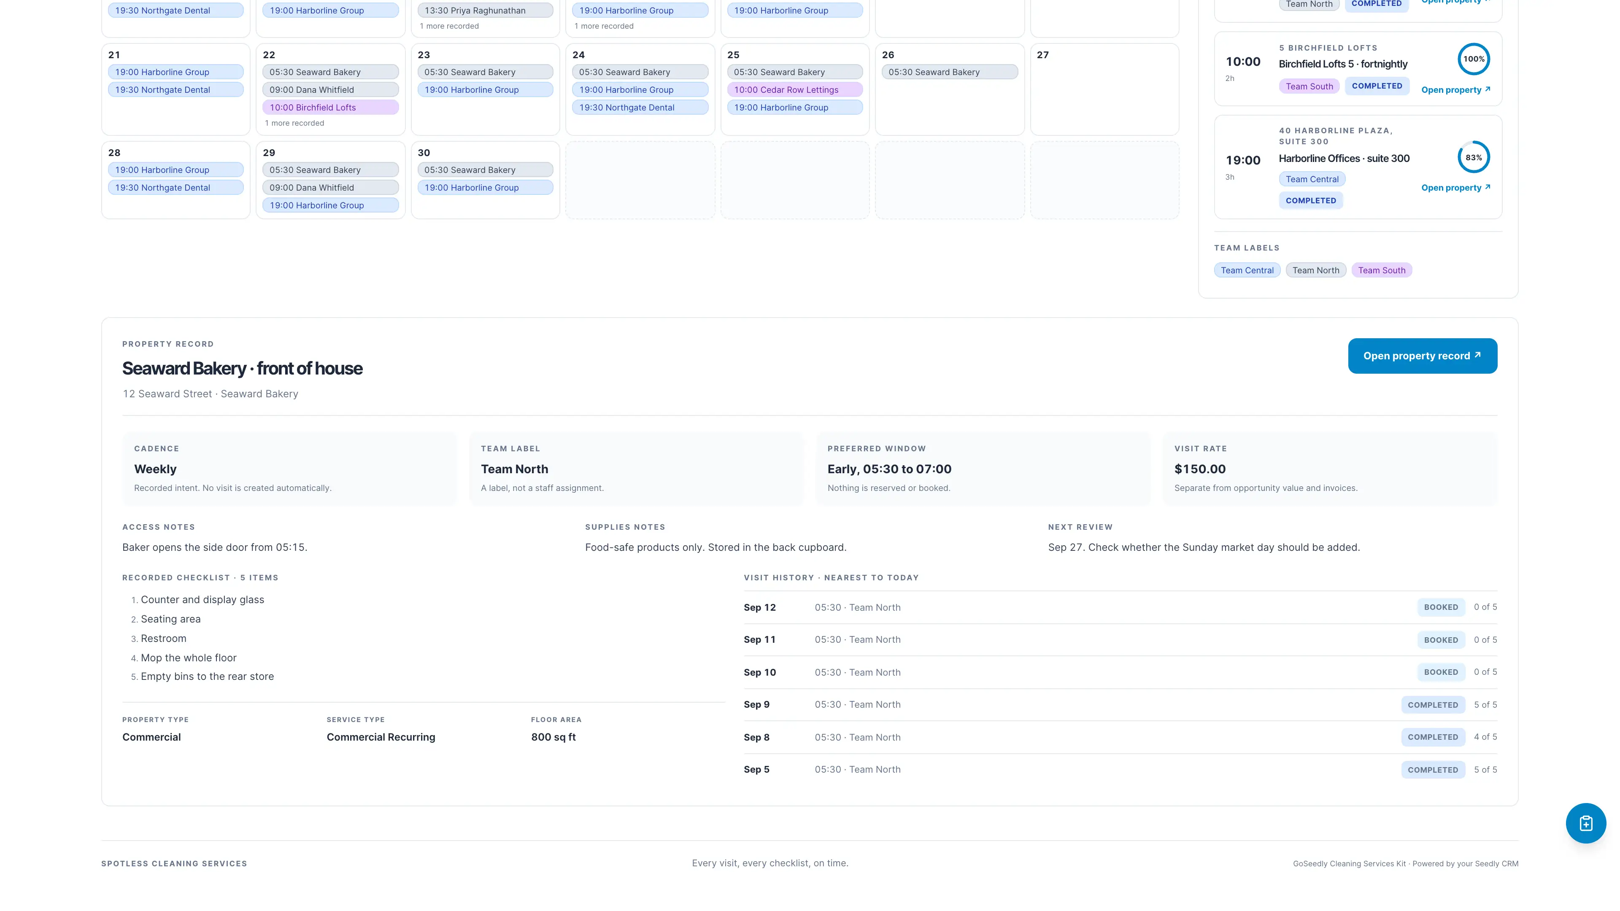The image size is (1620, 911).
Task: Select the Team Central label chip
Action: point(1247,270)
